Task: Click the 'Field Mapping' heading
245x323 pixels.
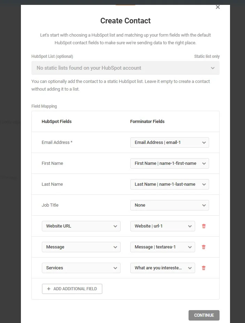Action: point(44,106)
